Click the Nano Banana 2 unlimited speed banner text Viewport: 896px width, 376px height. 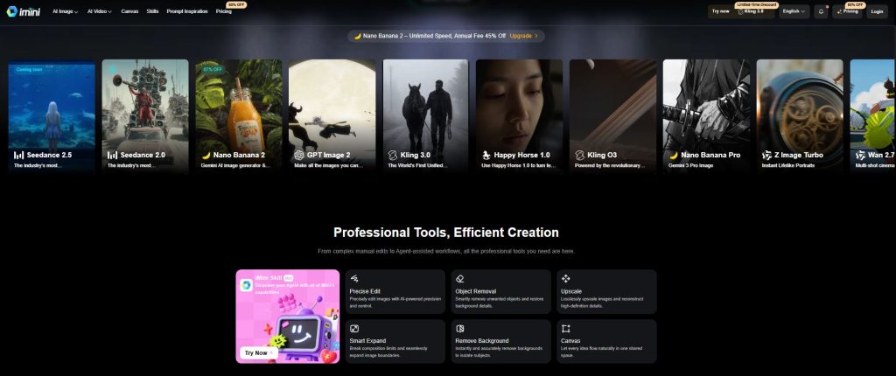[434, 36]
